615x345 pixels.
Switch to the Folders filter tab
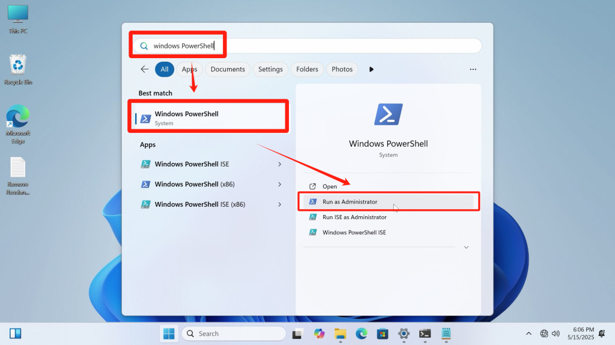[x=307, y=69]
